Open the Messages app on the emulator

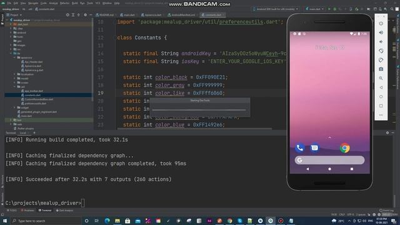pyautogui.click(x=314, y=148)
